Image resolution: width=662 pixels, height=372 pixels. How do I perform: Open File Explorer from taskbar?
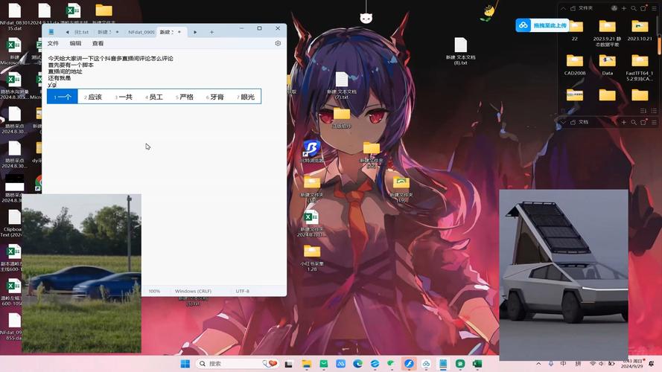tap(307, 364)
